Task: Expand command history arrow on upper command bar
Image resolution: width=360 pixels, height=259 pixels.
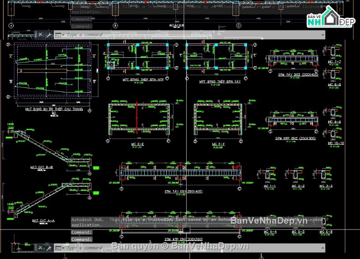Action: point(322,34)
